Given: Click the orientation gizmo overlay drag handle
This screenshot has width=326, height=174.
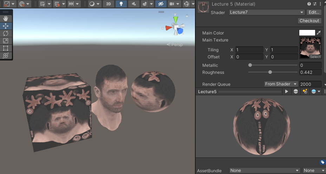Looking at the screenshot, I should [161, 12].
